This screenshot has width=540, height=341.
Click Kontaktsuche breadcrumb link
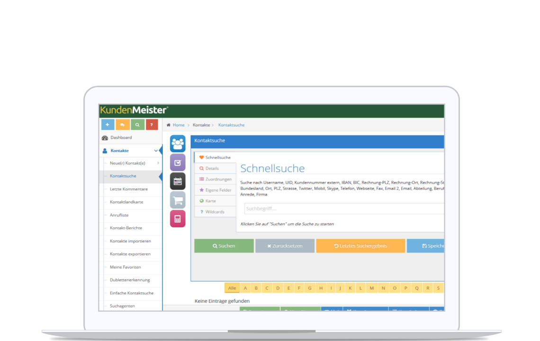(x=232, y=125)
